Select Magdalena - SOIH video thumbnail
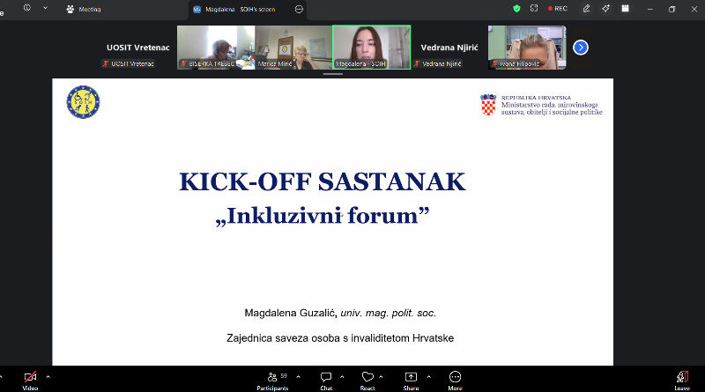 [x=371, y=48]
